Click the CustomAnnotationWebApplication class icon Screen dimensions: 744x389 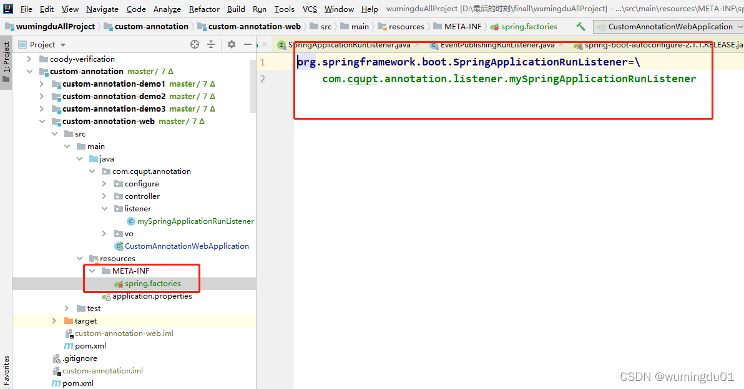[119, 246]
